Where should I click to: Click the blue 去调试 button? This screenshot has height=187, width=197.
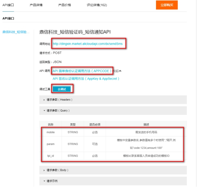click(x=62, y=89)
